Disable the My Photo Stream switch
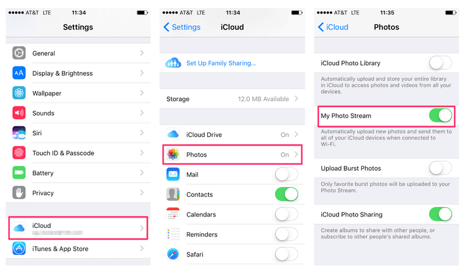 tap(440, 115)
